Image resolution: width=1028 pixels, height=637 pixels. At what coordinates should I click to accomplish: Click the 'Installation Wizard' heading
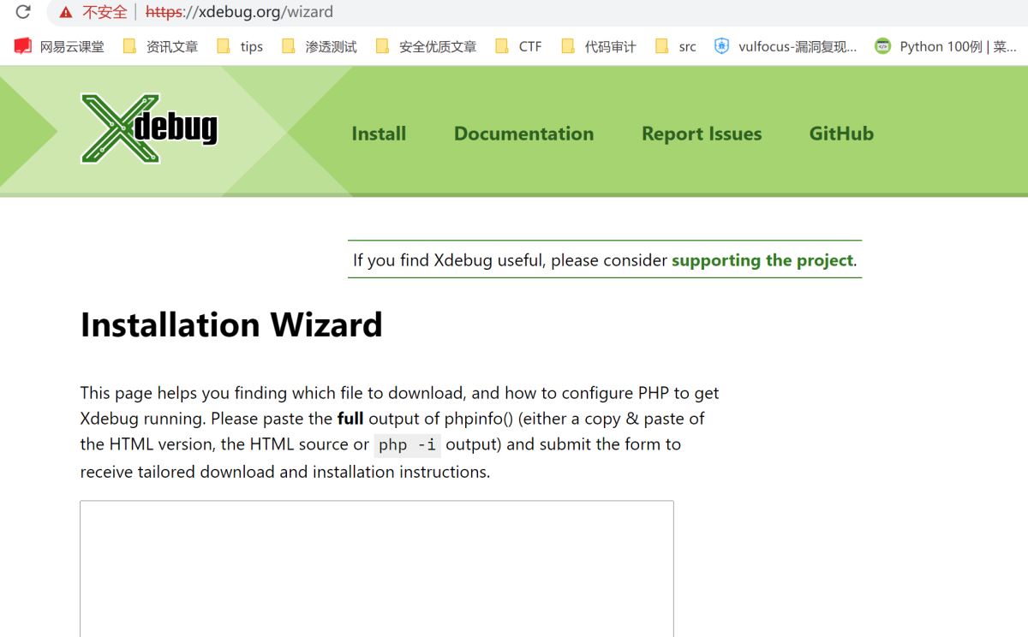231,325
